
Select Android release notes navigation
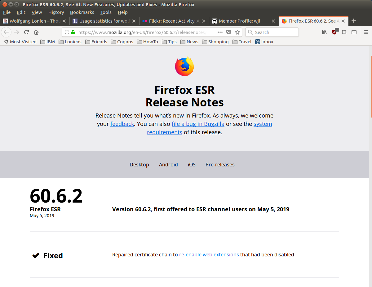coord(168,165)
